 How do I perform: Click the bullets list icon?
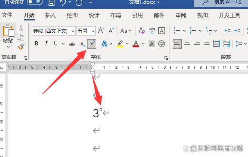(x=177, y=31)
